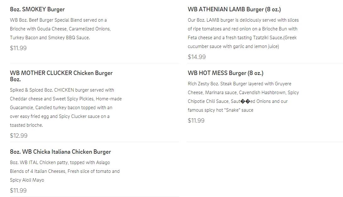Open the 8oz. SMOKEY Burger item
This screenshot has height=197, width=343.
37,9
